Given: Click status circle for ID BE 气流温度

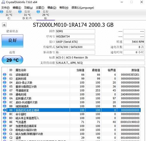Looking at the screenshot, I should 4,122.
